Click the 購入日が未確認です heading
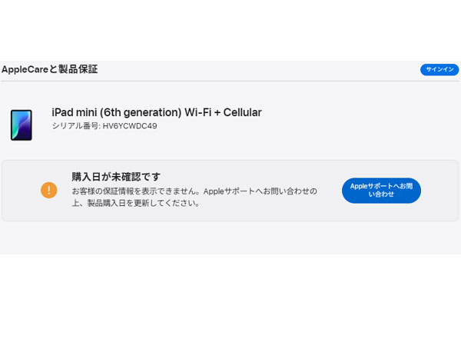 coord(116,177)
